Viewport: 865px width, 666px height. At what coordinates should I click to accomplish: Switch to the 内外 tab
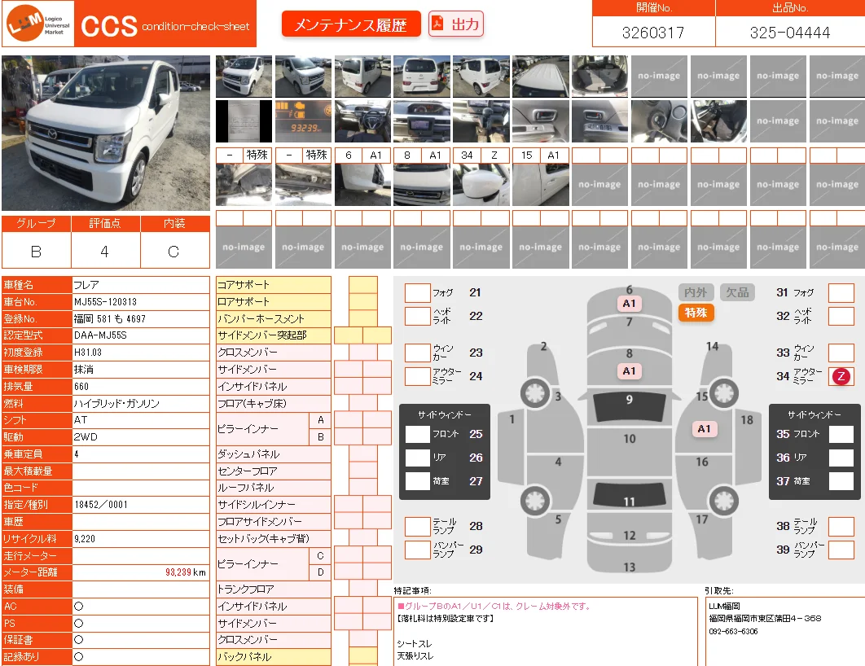click(696, 292)
